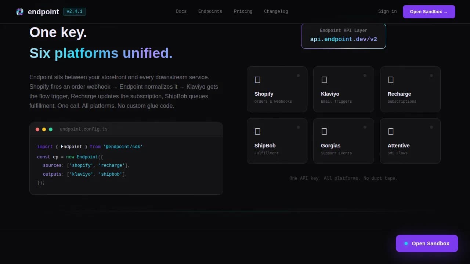Click the green dot in code window
This screenshot has height=264, width=470.
point(51,129)
